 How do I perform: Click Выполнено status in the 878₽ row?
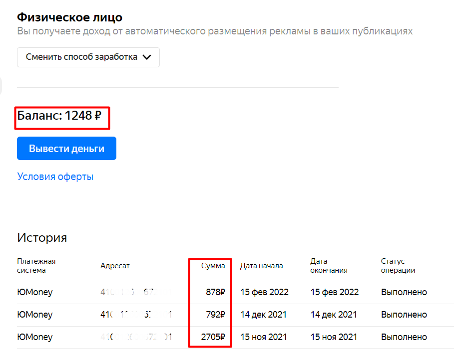(x=404, y=292)
